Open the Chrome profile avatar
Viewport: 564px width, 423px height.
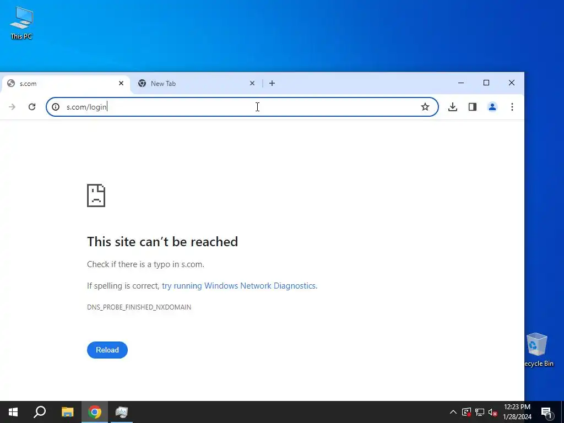[492, 107]
